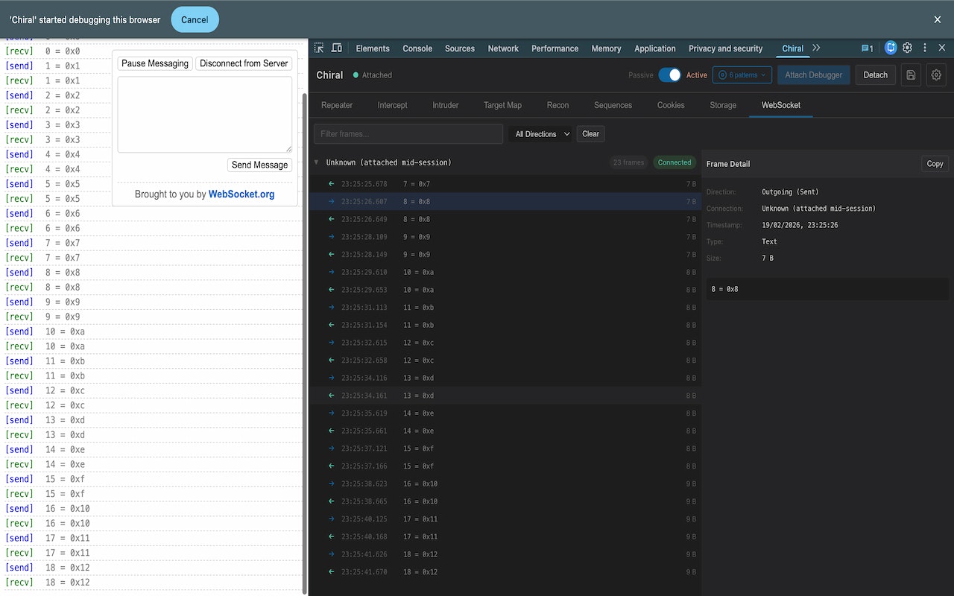Viewport: 954px width, 596px height.
Task: Select the outgoing frame 8 = 0x8 at 23:25:26.607
Action: 505,202
